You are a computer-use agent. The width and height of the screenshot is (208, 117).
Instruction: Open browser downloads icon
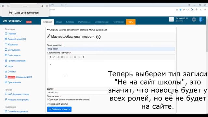(x=201, y=9)
